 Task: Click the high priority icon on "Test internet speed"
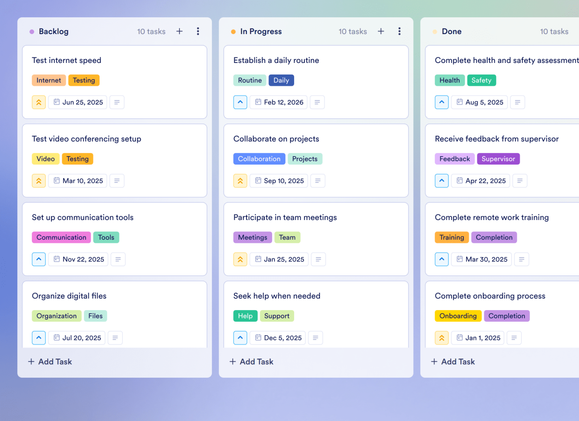(x=39, y=102)
